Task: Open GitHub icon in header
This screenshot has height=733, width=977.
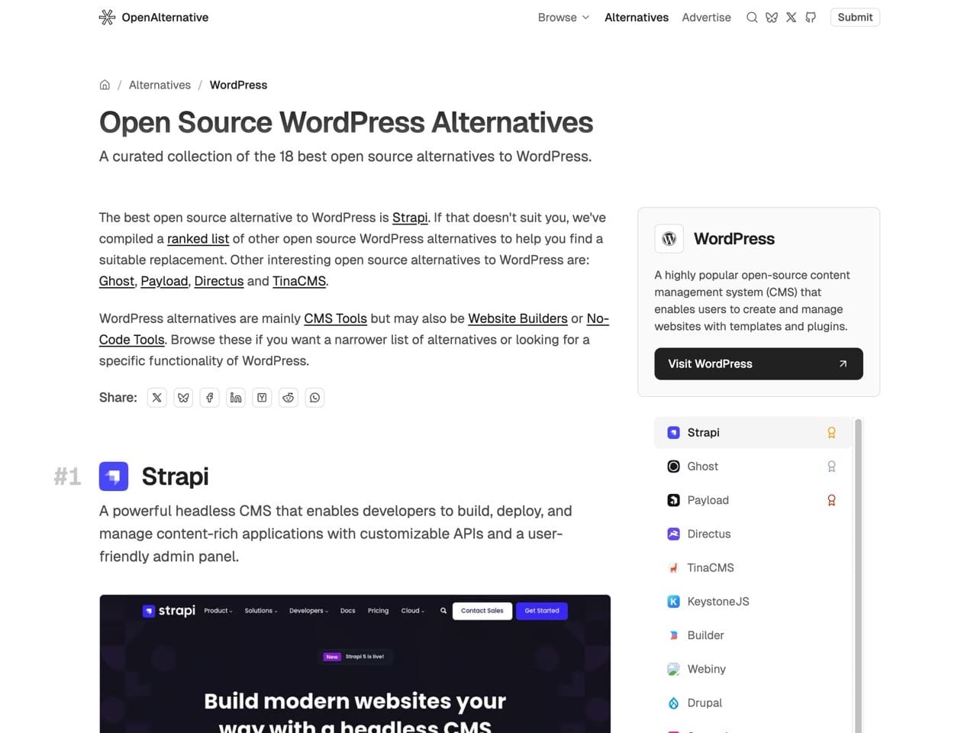Action: [x=811, y=17]
